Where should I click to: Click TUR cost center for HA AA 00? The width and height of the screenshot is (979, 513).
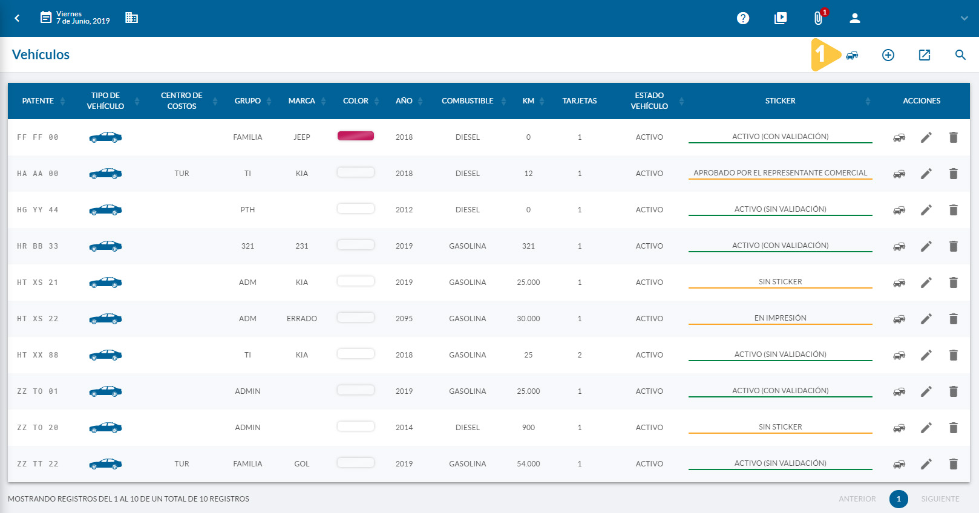click(182, 174)
